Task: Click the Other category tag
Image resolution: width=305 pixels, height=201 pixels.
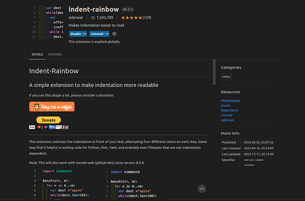Action: click(226, 77)
